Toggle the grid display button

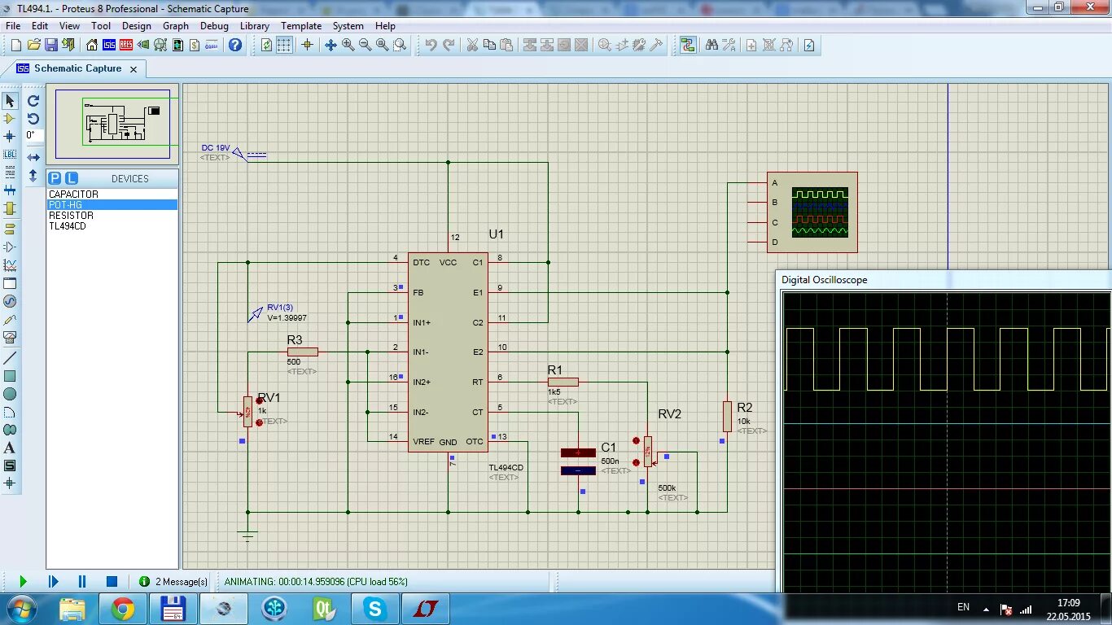(x=284, y=45)
